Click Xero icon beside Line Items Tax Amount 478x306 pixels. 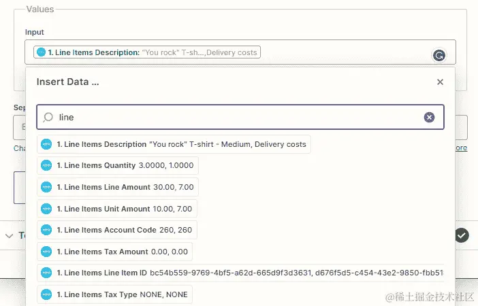[46, 252]
